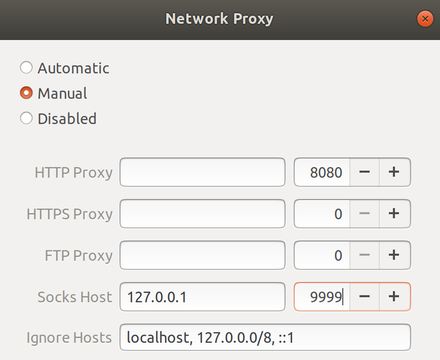Decrease the HTTP Proxy port number
The width and height of the screenshot is (440, 360).
pyautogui.click(x=364, y=172)
